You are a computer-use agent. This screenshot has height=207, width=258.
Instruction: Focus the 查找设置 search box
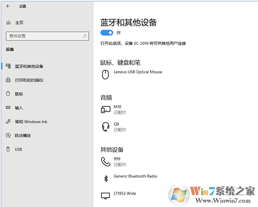[47, 36]
